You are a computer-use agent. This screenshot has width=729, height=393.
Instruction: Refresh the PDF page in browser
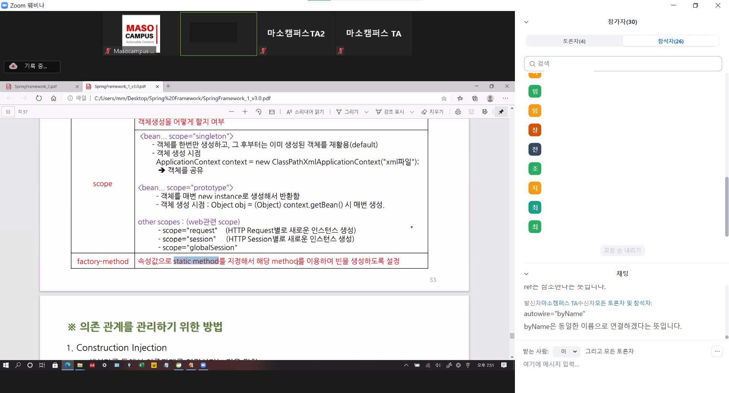pos(39,98)
